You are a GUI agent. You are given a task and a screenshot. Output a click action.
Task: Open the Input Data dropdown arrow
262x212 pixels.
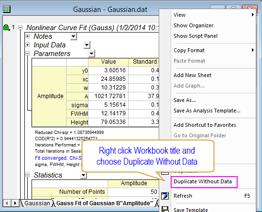pos(87,45)
